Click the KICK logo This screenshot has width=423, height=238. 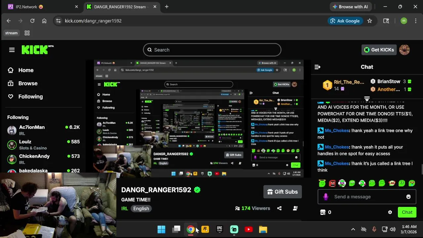[37, 50]
